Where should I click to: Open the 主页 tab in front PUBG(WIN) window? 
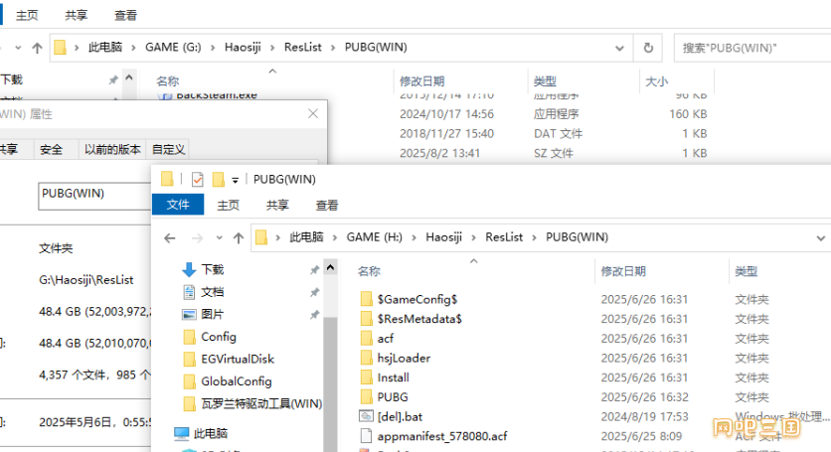tap(228, 205)
